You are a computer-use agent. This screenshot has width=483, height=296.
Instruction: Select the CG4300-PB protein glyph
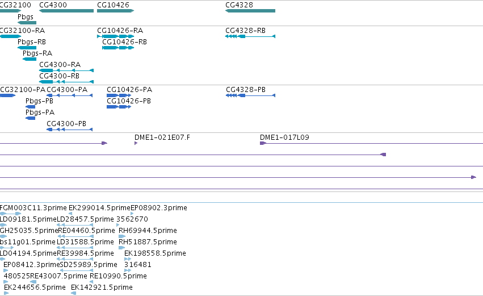pos(70,130)
